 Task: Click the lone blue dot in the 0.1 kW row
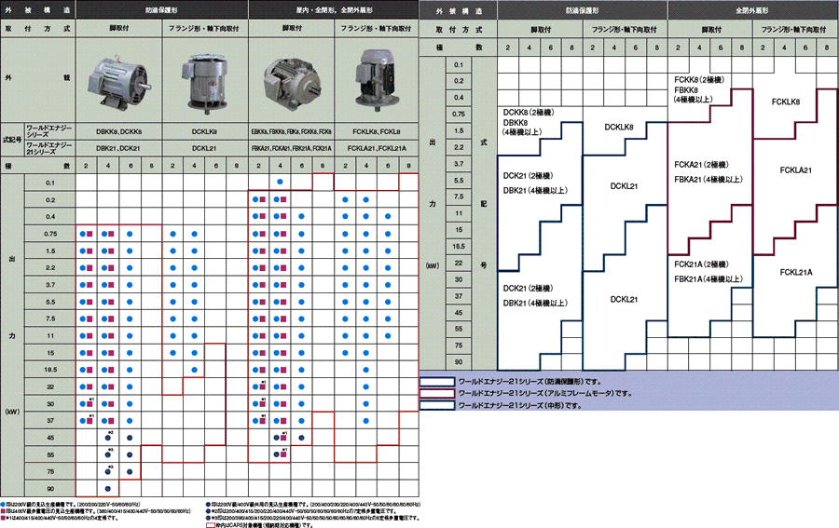[x=280, y=182]
